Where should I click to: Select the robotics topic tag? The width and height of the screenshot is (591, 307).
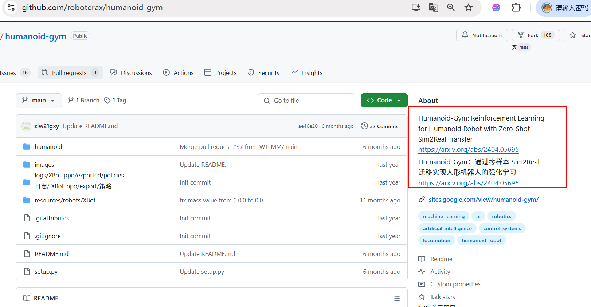[x=502, y=216]
